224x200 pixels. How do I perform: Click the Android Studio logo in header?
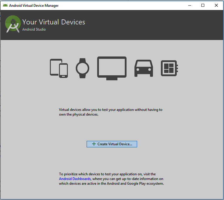[x=13, y=24]
